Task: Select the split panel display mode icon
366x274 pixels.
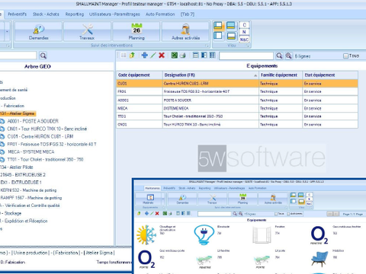Action: pos(204,55)
